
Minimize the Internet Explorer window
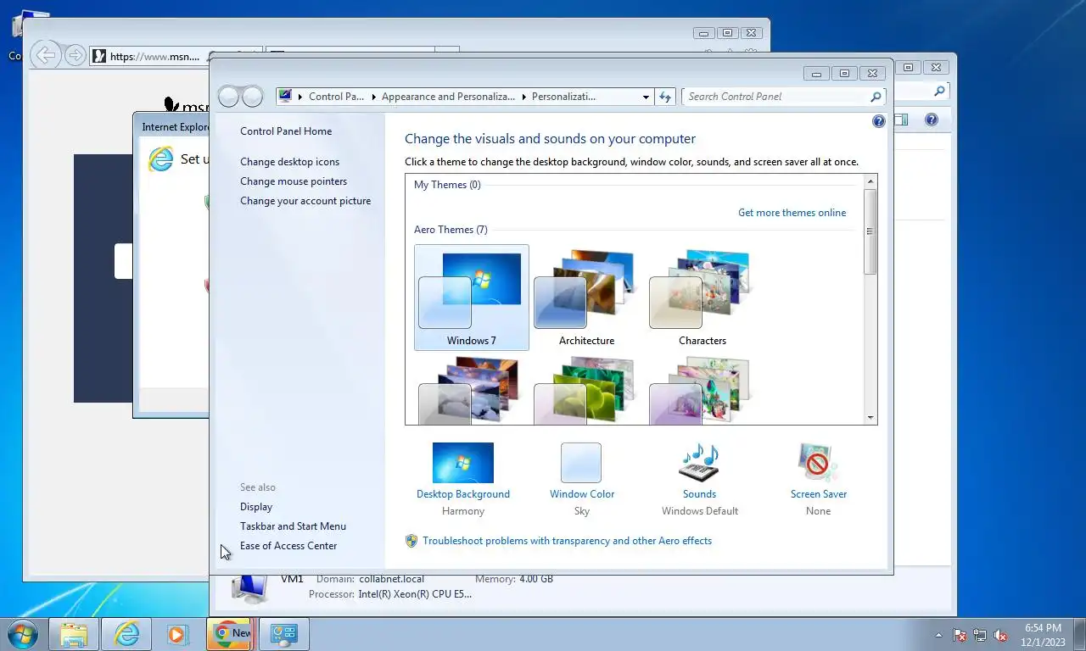click(x=703, y=33)
